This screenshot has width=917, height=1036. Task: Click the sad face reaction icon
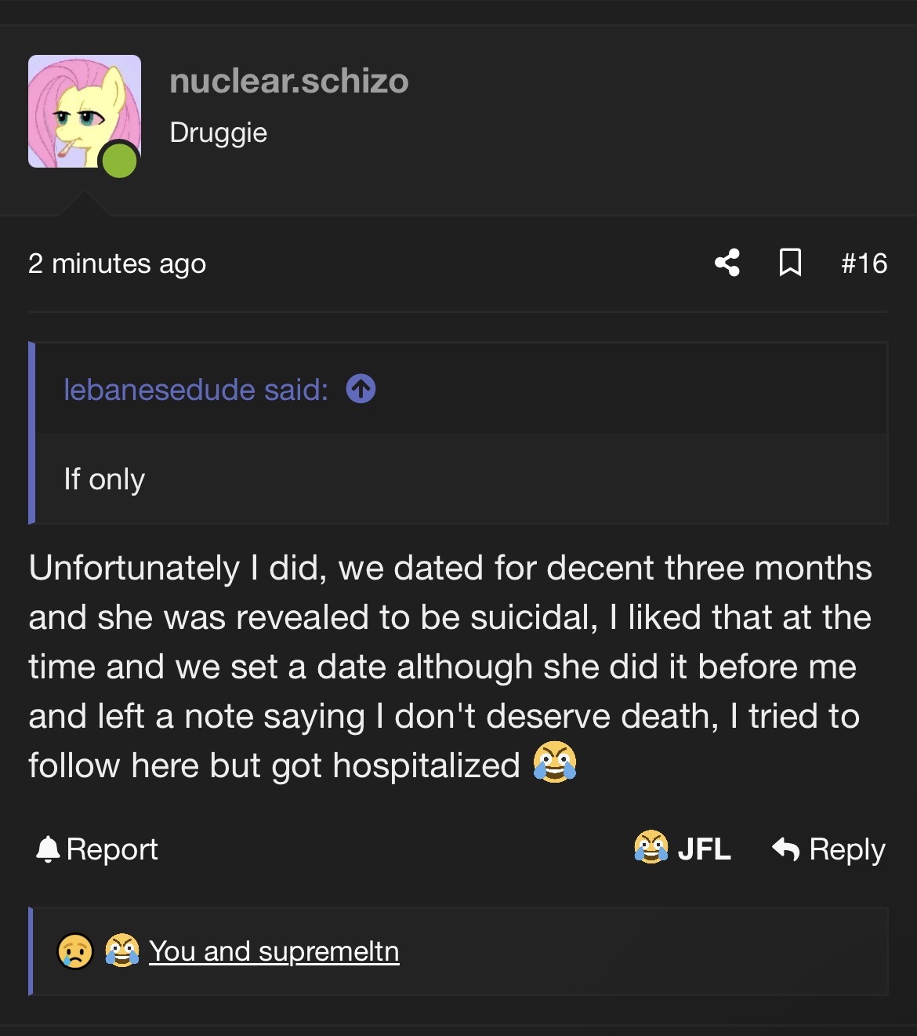click(x=75, y=951)
